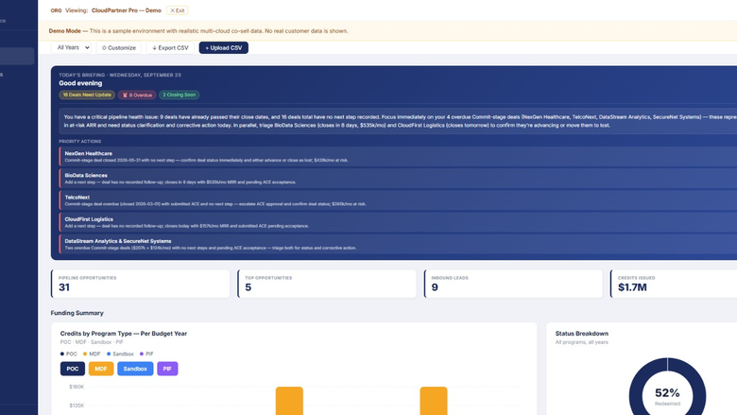Open the BioData Sciences priority action
737x415 pixels.
tap(398, 179)
